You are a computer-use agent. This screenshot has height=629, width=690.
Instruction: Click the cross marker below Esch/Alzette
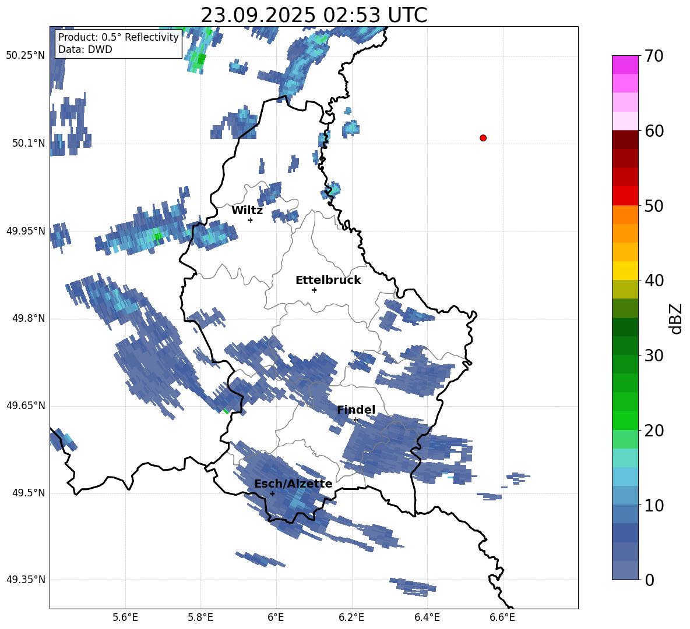coord(272,493)
